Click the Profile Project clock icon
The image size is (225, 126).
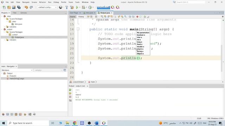90,7
